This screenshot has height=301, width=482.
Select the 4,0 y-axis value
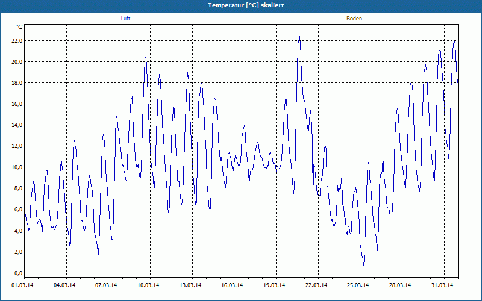[18, 231]
